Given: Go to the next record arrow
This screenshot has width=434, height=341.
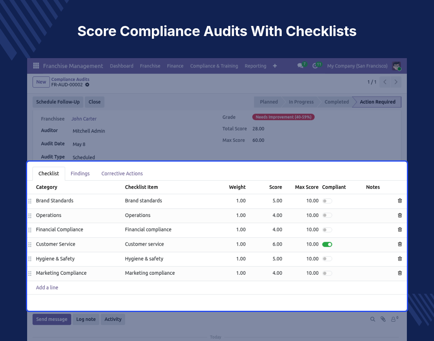Looking at the screenshot, I should click(396, 82).
